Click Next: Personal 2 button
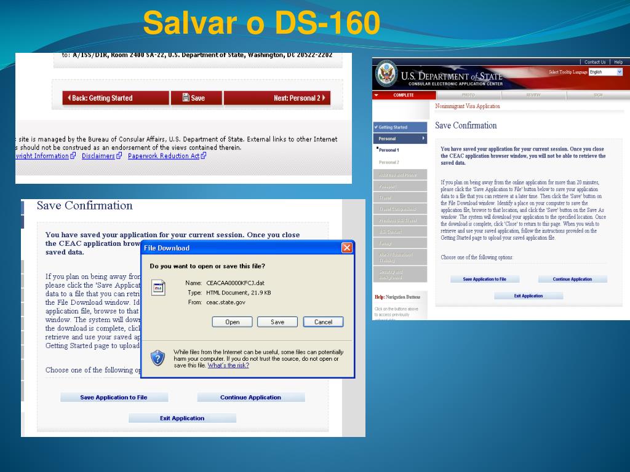Image resolution: width=630 pixels, height=472 pixels. (277, 98)
